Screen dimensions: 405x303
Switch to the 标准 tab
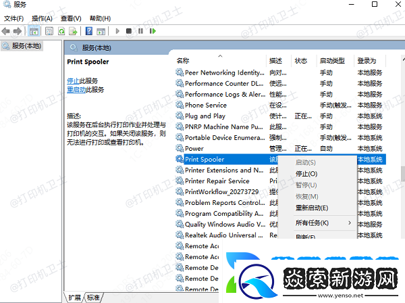coord(93,298)
